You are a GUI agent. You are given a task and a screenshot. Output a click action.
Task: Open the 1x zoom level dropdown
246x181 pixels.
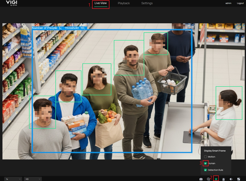tap(13, 179)
